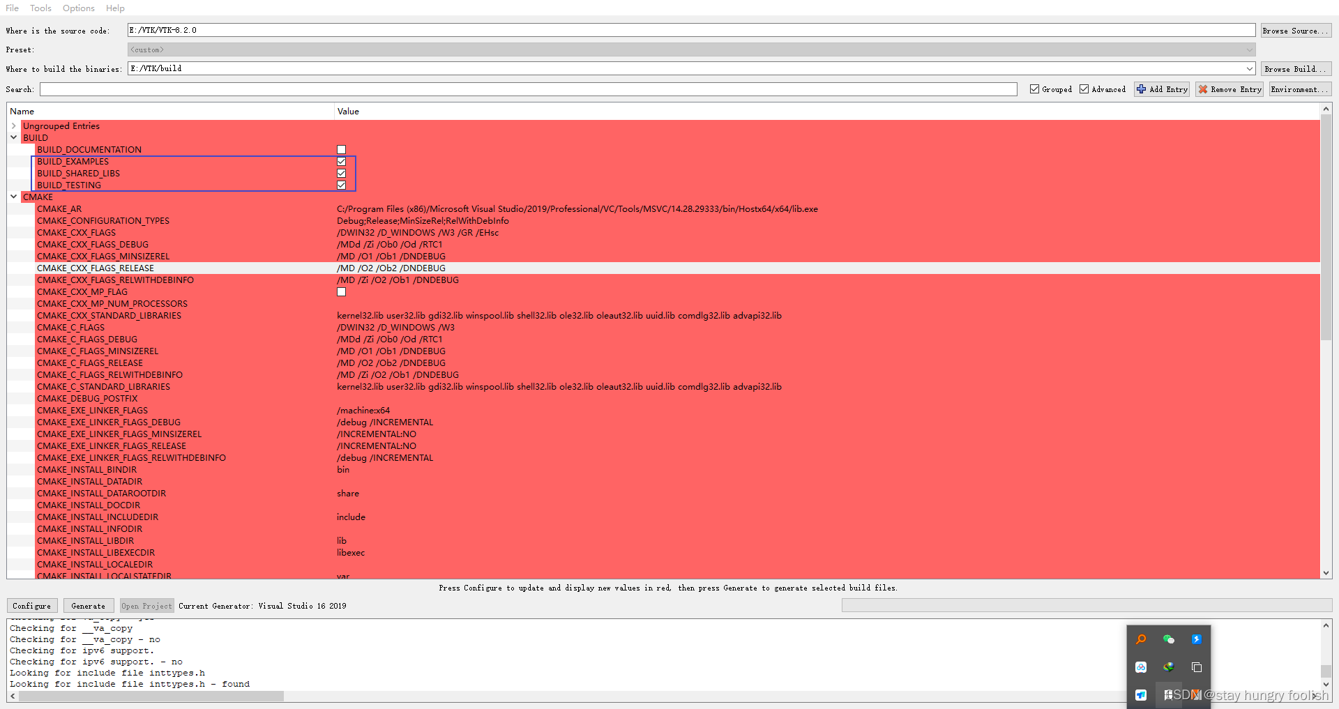Click the Browse Build button
This screenshot has height=709, width=1339.
[x=1296, y=69]
